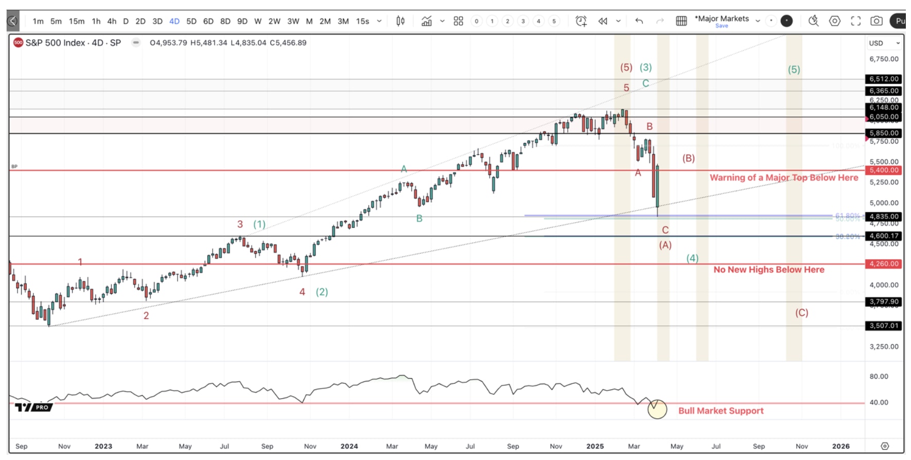Select the 3D timeframe
The height and width of the screenshot is (460, 911).
pyautogui.click(x=157, y=21)
